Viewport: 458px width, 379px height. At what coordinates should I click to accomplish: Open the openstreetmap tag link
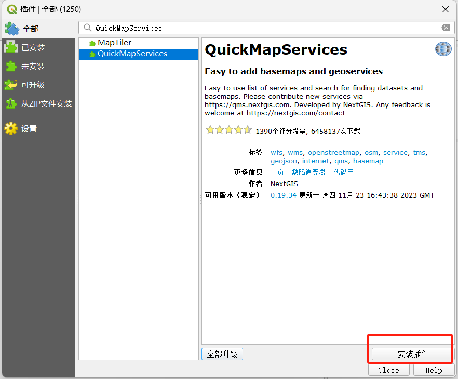333,153
